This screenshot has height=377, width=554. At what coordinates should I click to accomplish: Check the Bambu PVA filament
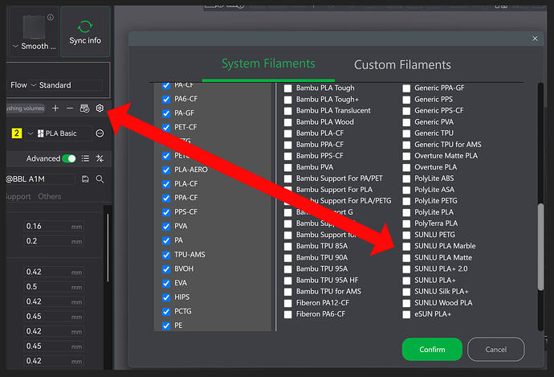288,167
